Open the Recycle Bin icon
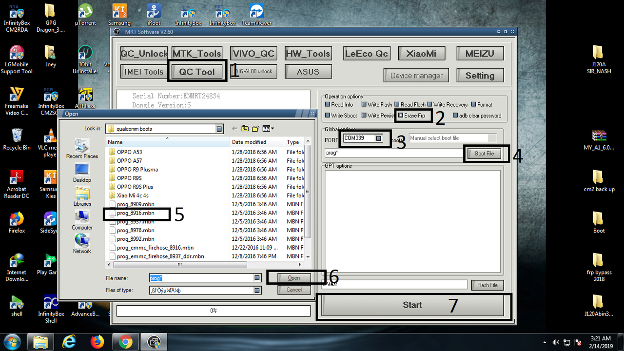Screen dimensions: 624x351 click(17, 139)
